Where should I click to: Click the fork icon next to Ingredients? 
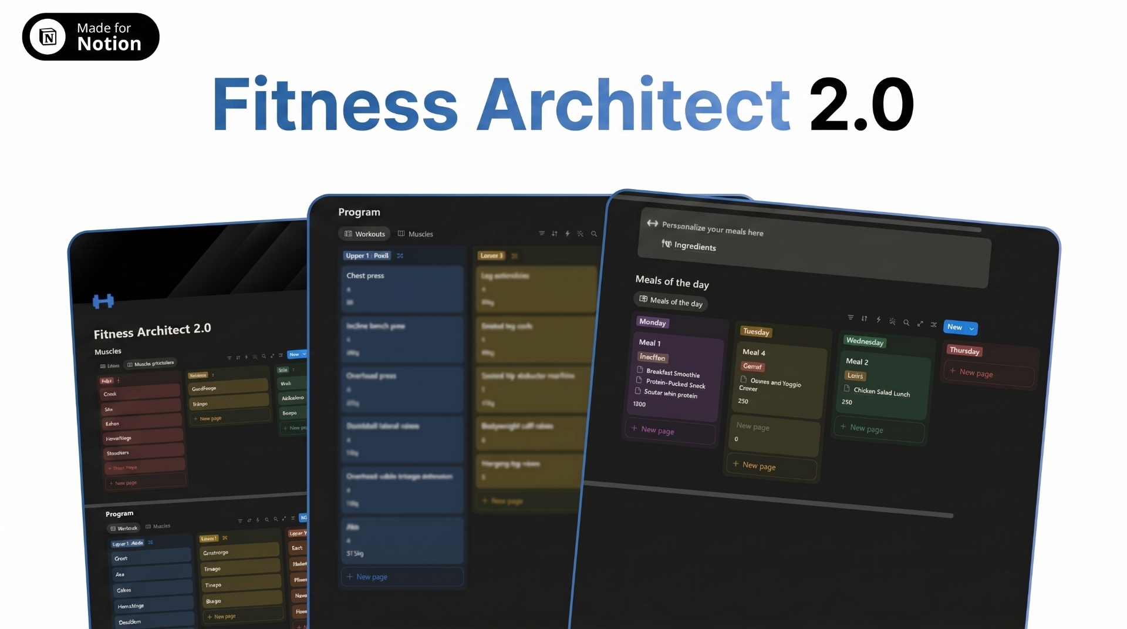click(x=666, y=243)
